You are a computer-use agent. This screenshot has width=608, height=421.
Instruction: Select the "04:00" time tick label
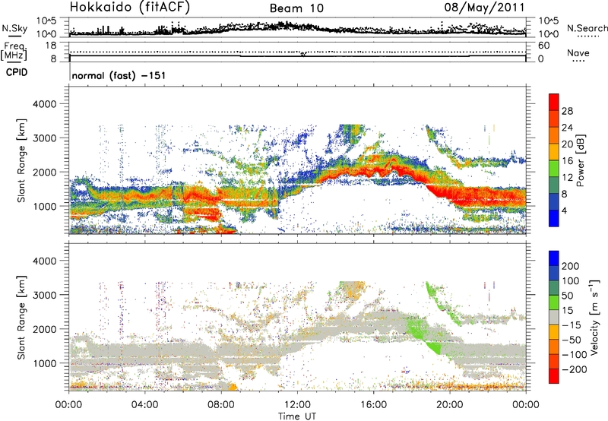[144, 405]
